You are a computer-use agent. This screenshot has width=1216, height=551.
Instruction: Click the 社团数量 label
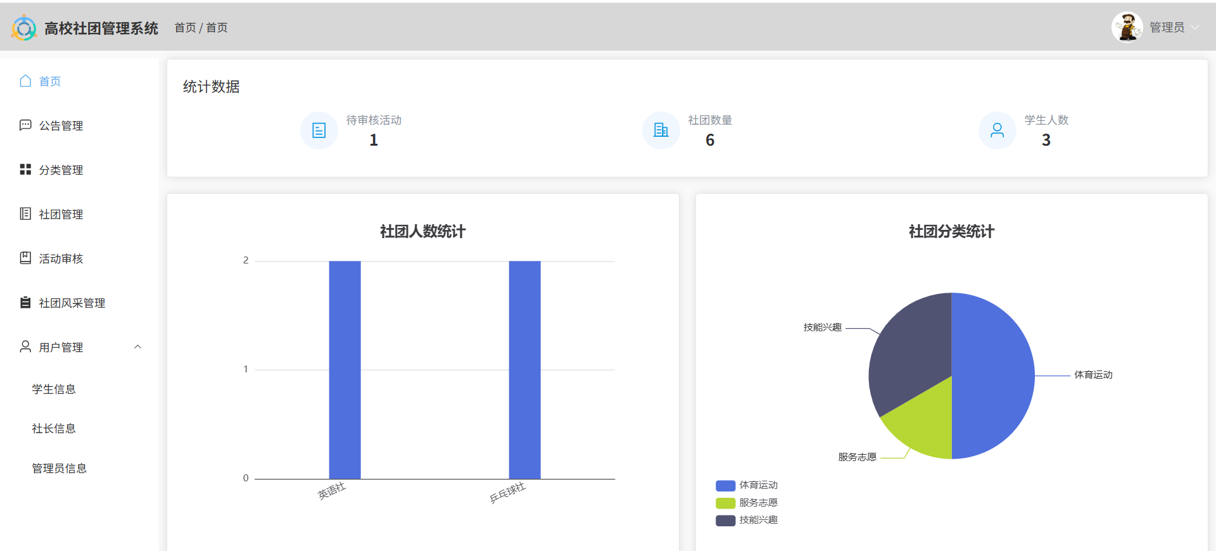click(x=710, y=120)
